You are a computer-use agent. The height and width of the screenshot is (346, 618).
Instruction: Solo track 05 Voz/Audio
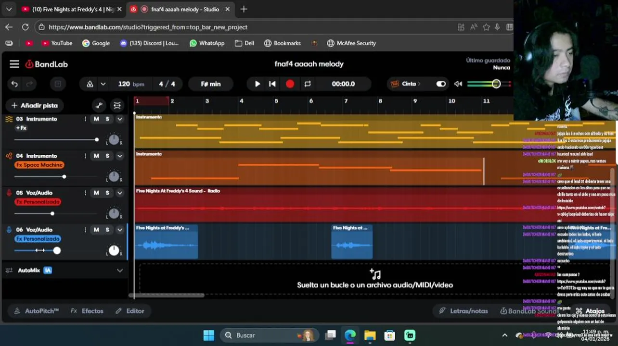pos(107,193)
